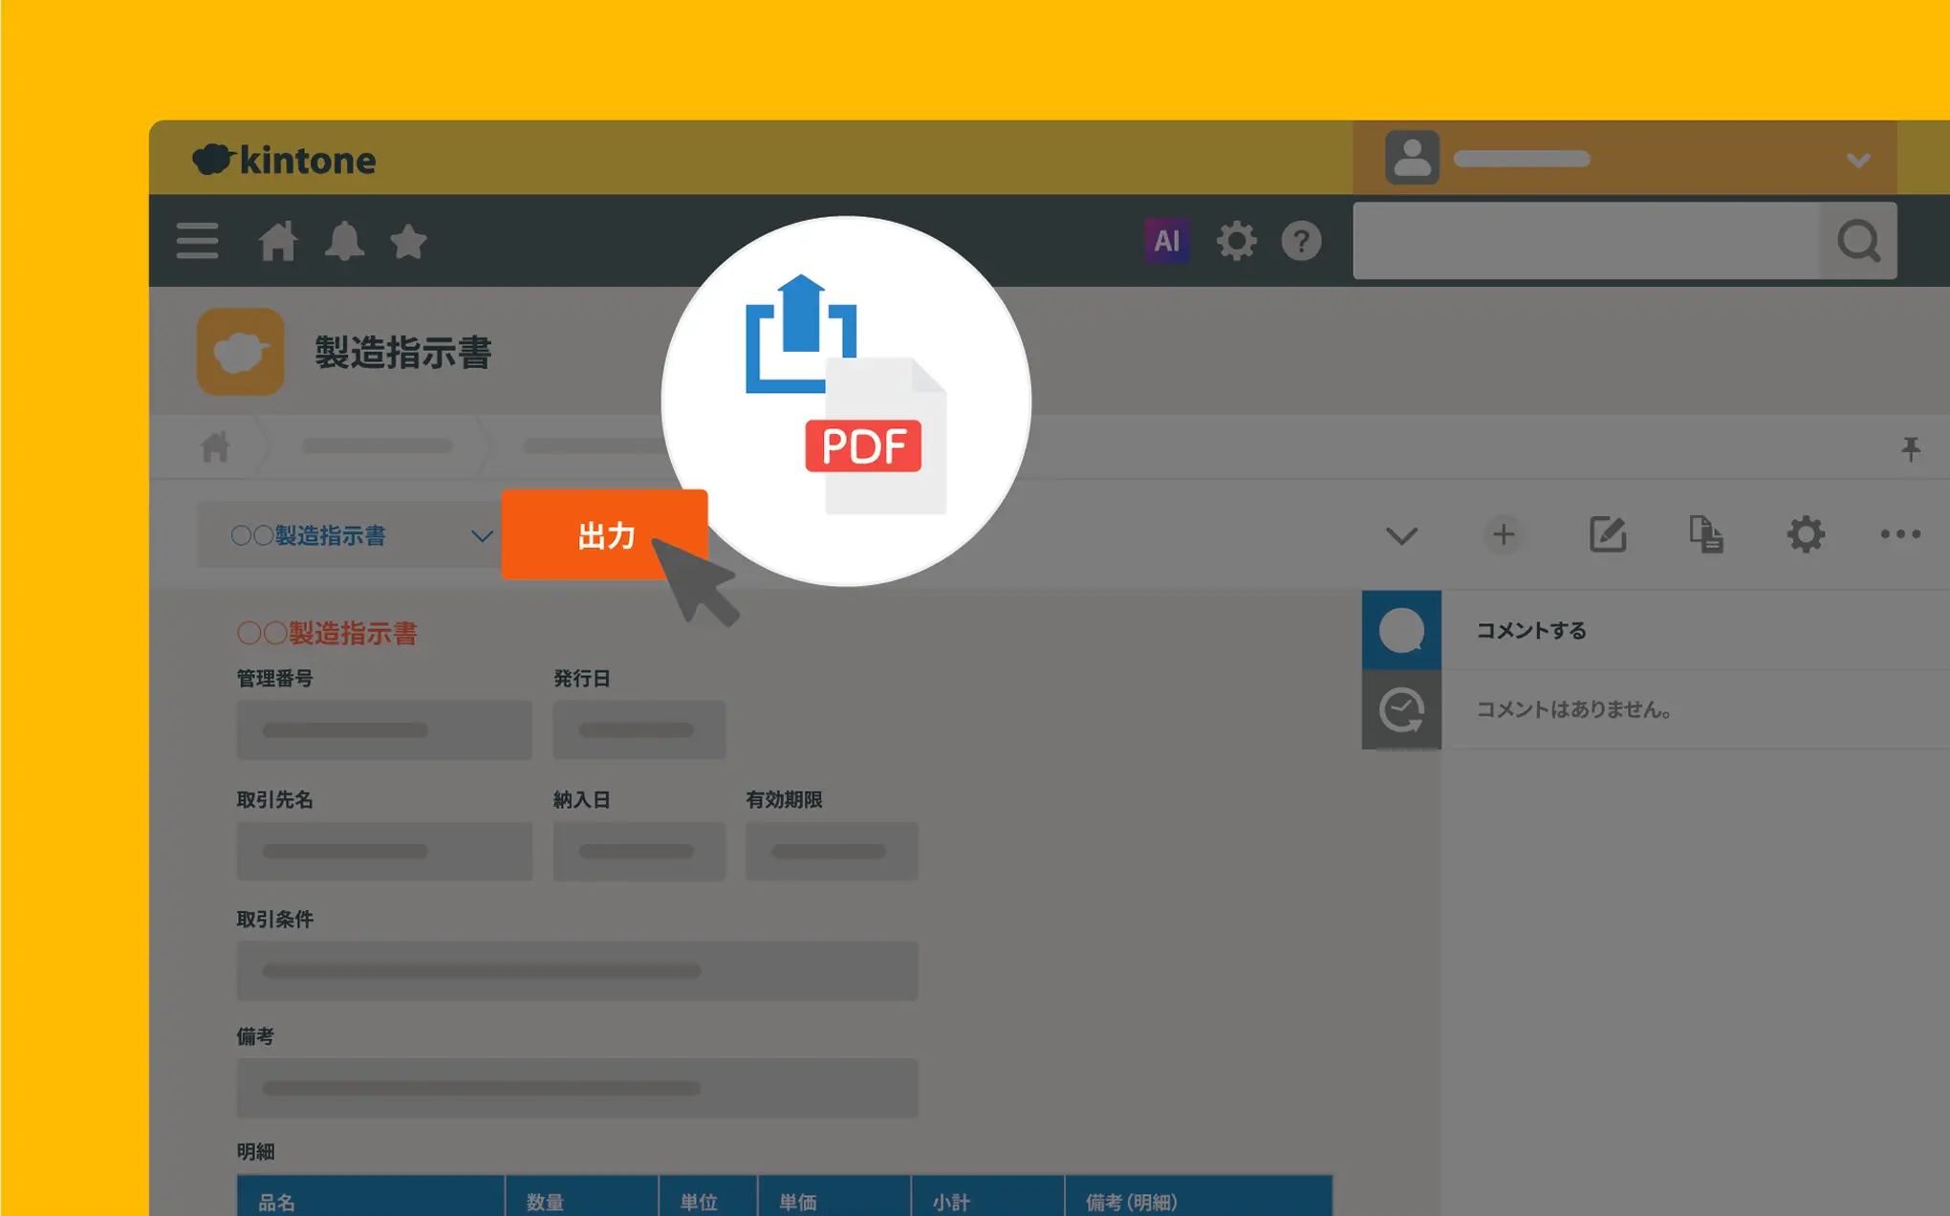The height and width of the screenshot is (1216, 1950).
Task: Open the notifications bell icon
Action: pyautogui.click(x=344, y=241)
